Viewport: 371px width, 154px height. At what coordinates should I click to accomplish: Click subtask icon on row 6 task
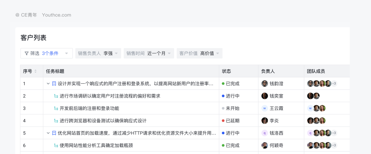(x=56, y=145)
